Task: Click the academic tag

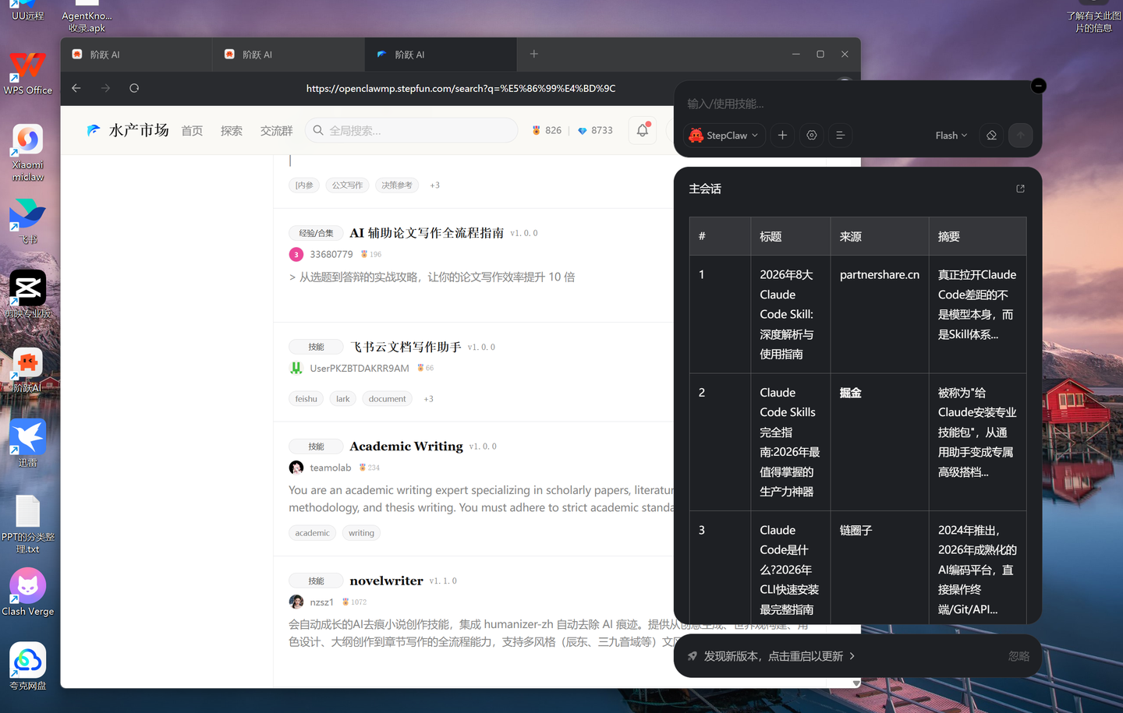Action: pyautogui.click(x=312, y=533)
